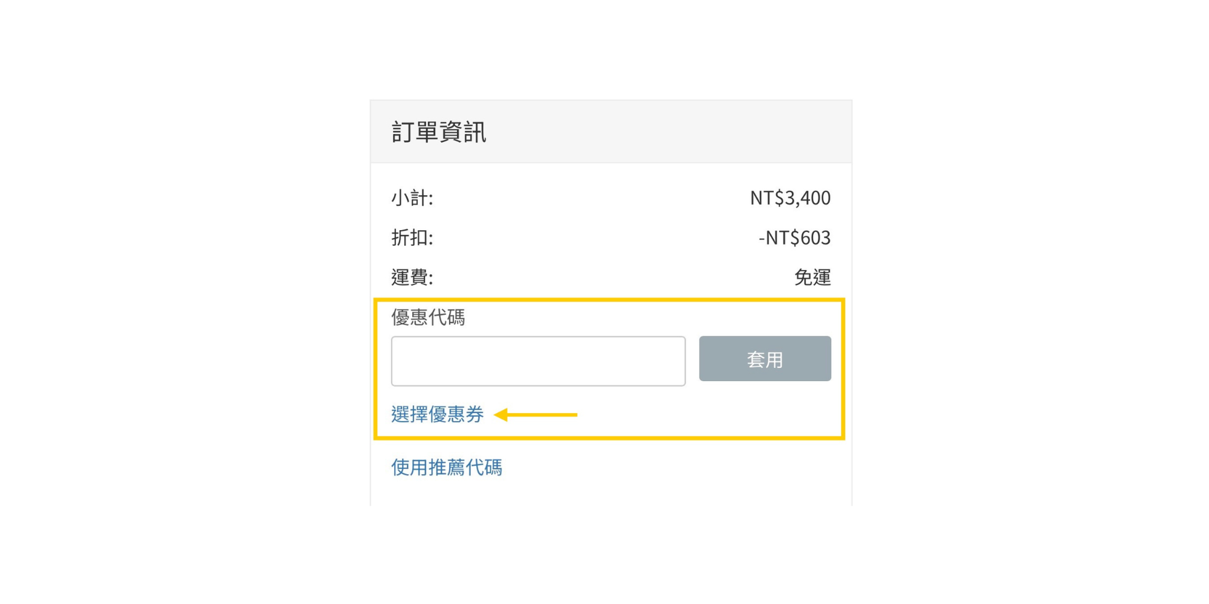Click the 小計 subtotal label

click(412, 198)
